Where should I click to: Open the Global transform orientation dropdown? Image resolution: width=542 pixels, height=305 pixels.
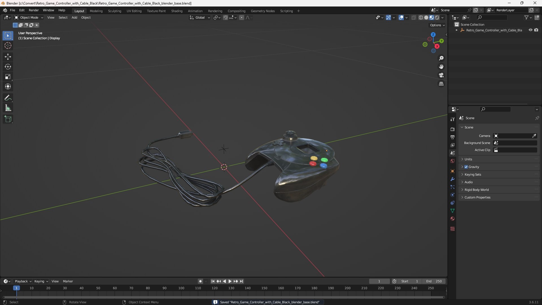(200, 18)
